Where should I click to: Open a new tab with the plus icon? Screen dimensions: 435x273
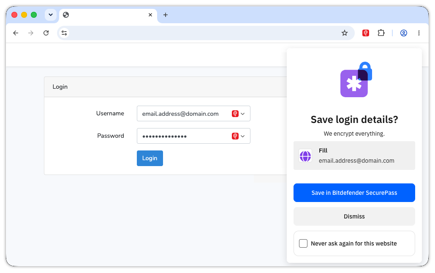pos(166,15)
